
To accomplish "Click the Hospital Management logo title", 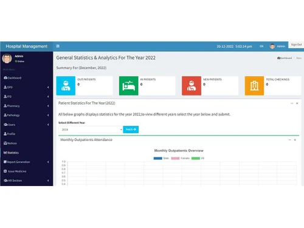I will [27, 46].
